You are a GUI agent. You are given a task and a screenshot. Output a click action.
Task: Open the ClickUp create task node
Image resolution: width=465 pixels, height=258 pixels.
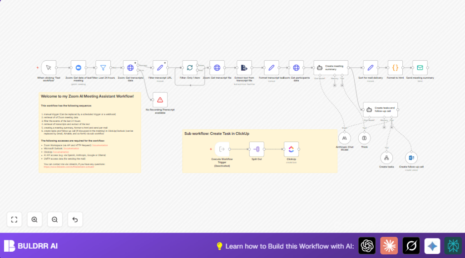click(291, 149)
